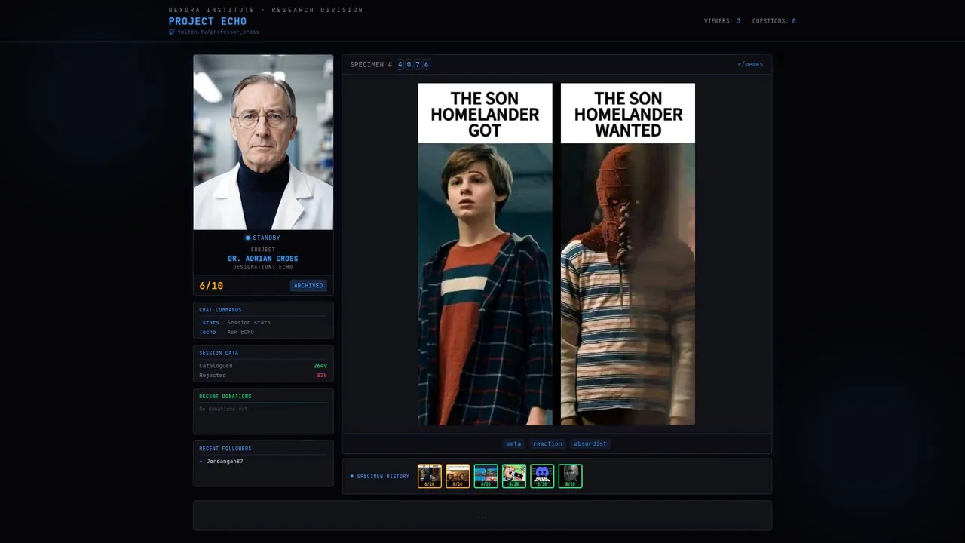Click the DESIGNATION: ECHO label
The width and height of the screenshot is (965, 543).
click(x=263, y=268)
